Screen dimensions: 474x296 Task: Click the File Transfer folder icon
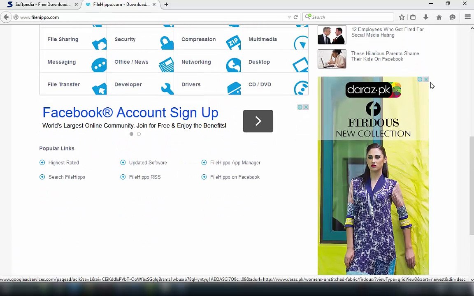coord(100,89)
